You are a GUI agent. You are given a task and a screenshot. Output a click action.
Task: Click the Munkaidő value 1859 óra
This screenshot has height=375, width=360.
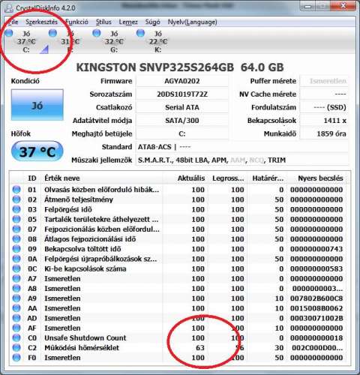tap(324, 133)
